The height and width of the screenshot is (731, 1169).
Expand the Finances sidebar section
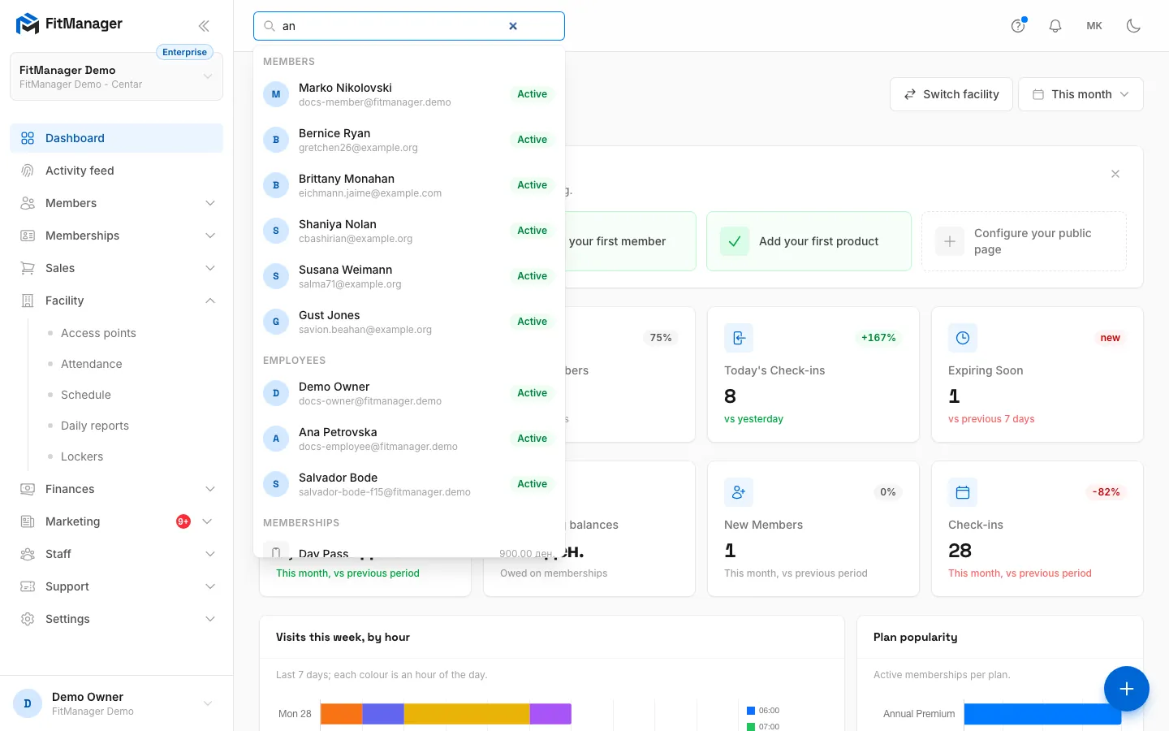coord(117,489)
